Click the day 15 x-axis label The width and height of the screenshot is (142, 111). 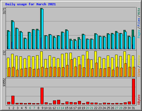(67, 108)
